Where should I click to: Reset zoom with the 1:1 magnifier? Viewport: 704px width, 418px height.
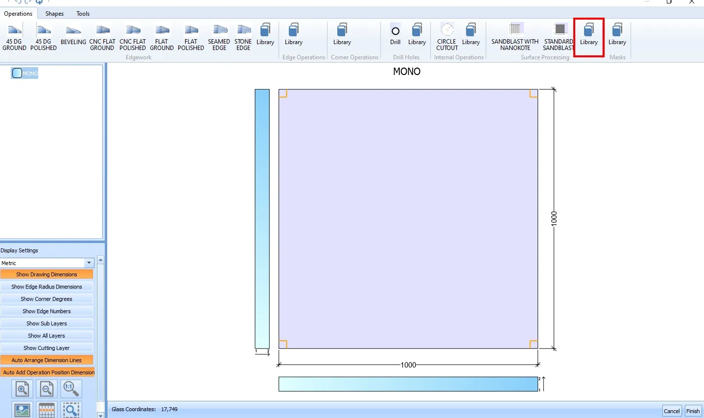pos(71,389)
